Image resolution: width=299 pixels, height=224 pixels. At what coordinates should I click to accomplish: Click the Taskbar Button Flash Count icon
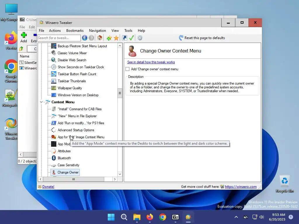click(x=54, y=74)
